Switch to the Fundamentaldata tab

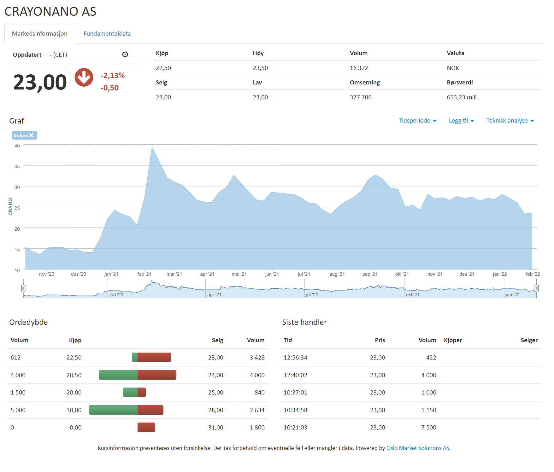point(107,34)
